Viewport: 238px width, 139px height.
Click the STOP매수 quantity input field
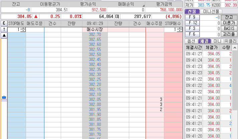[x=171, y=29]
